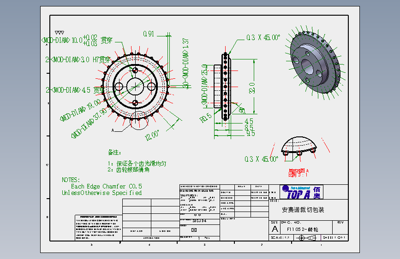400x259 pixels.
Task: Click the TOP A company logo
Action: click(302, 192)
